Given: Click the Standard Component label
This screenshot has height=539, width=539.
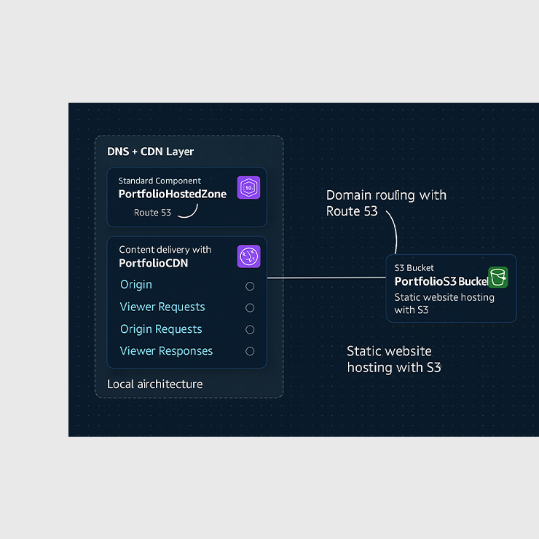Looking at the screenshot, I should pos(160,181).
